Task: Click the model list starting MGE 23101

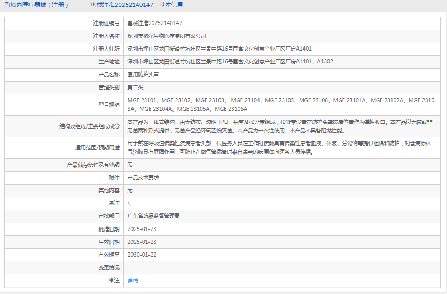Action: click(x=281, y=105)
